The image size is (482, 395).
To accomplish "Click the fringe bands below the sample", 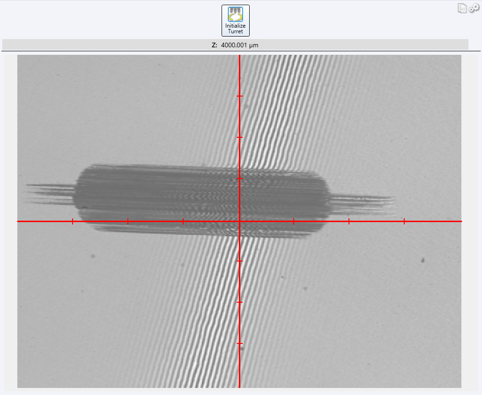I will [x=215, y=305].
